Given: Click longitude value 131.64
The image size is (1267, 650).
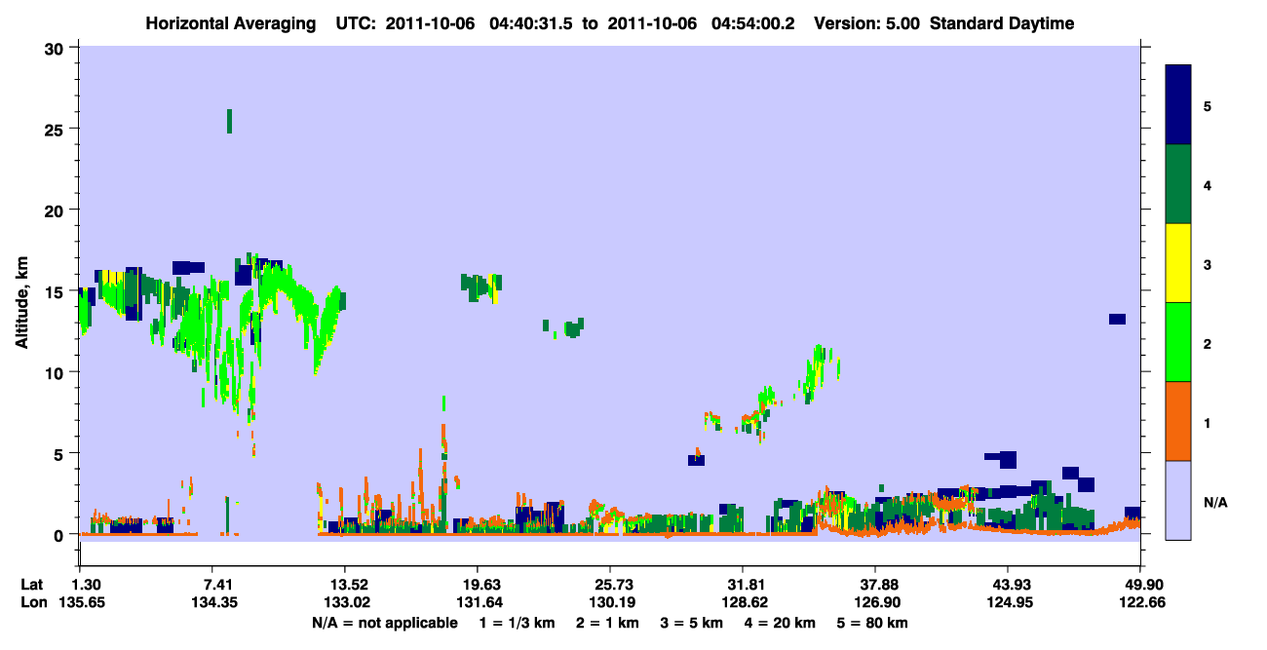Looking at the screenshot, I should [x=478, y=602].
